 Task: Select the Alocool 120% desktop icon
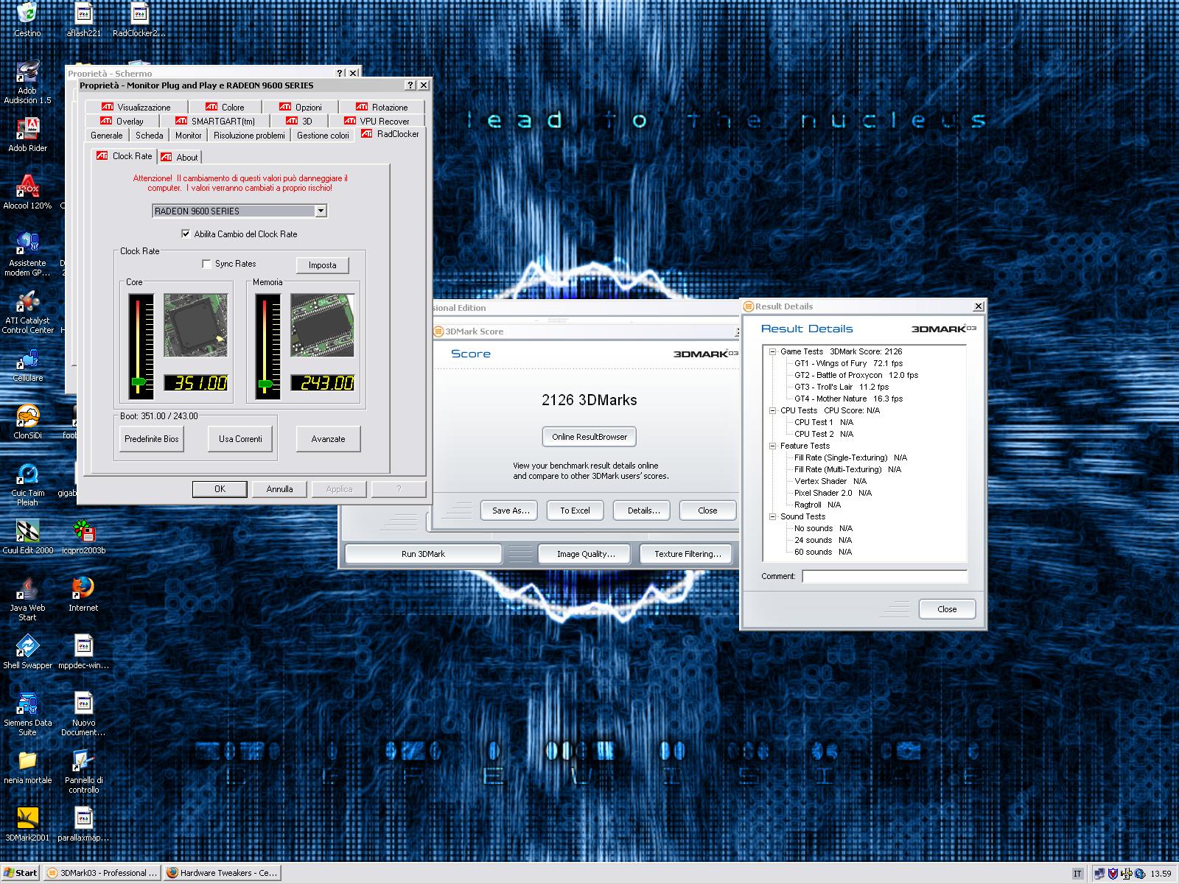pyautogui.click(x=27, y=186)
